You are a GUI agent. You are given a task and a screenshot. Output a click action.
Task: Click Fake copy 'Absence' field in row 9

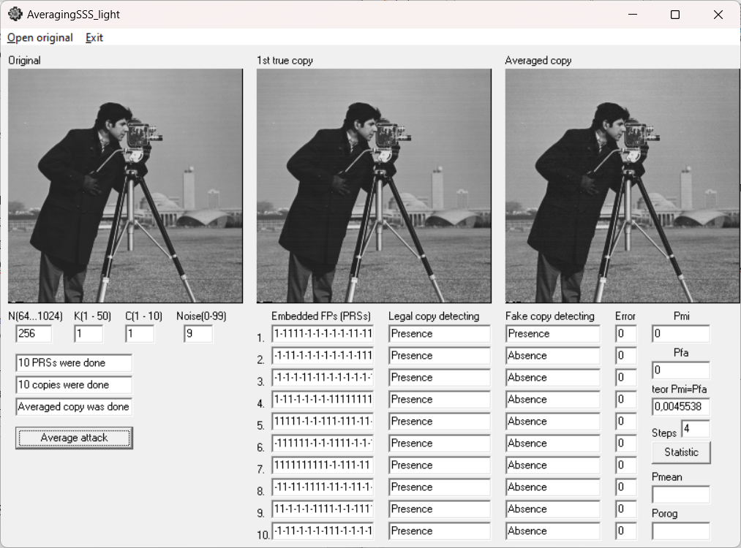pyautogui.click(x=553, y=509)
